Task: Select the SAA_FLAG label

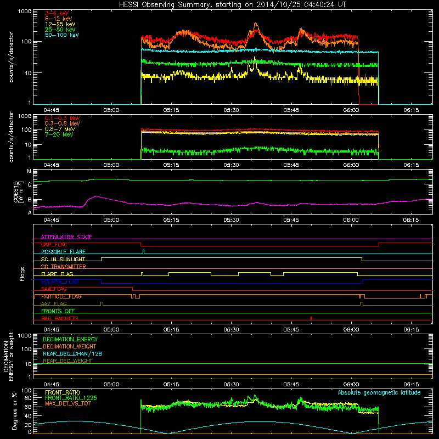Action: tap(54, 289)
